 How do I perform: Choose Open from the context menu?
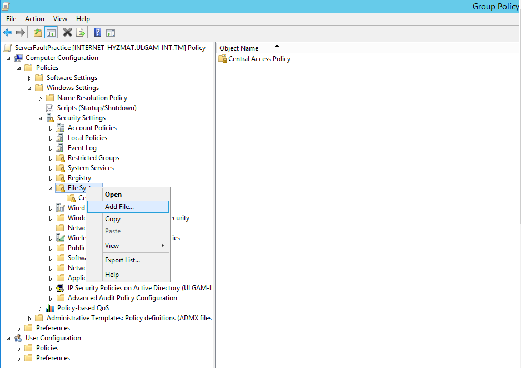[x=128, y=195]
